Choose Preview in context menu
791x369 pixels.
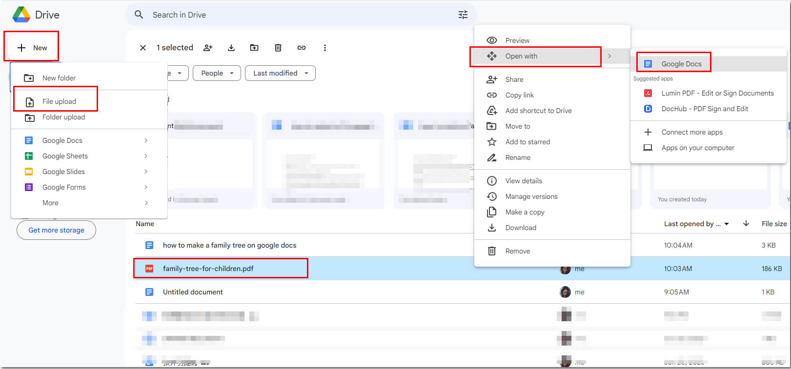pyautogui.click(x=552, y=40)
